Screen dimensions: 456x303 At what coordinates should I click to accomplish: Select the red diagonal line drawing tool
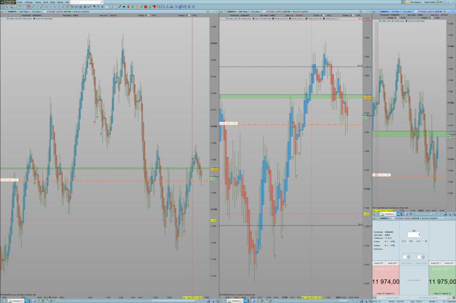pos(42,7)
